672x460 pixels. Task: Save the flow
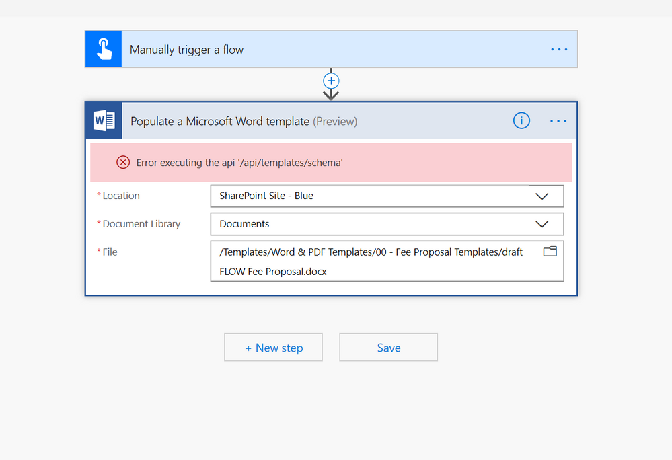[388, 348]
